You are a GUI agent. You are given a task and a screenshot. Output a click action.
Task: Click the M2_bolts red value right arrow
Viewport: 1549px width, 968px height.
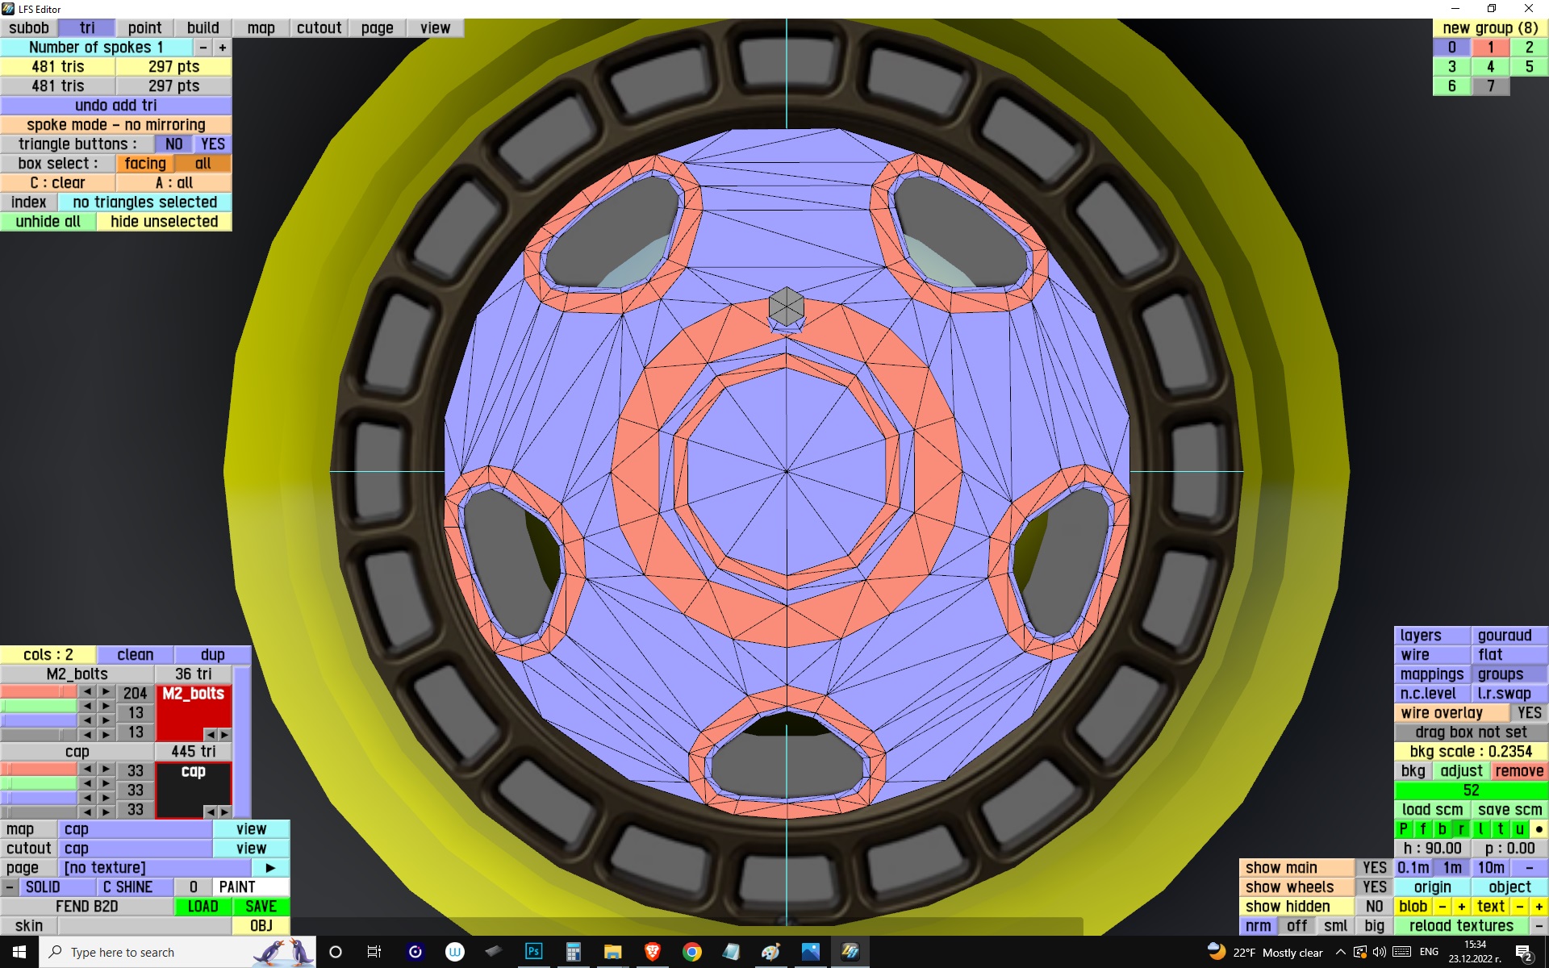106,692
